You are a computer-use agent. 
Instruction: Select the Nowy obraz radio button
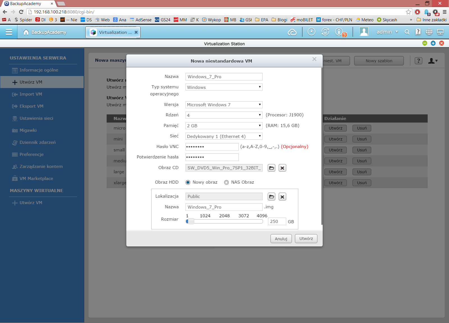point(188,182)
